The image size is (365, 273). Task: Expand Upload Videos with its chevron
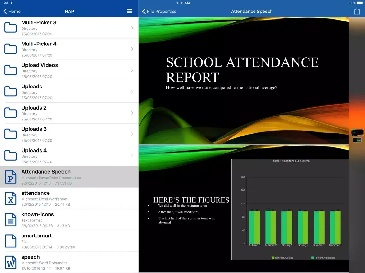(x=132, y=70)
